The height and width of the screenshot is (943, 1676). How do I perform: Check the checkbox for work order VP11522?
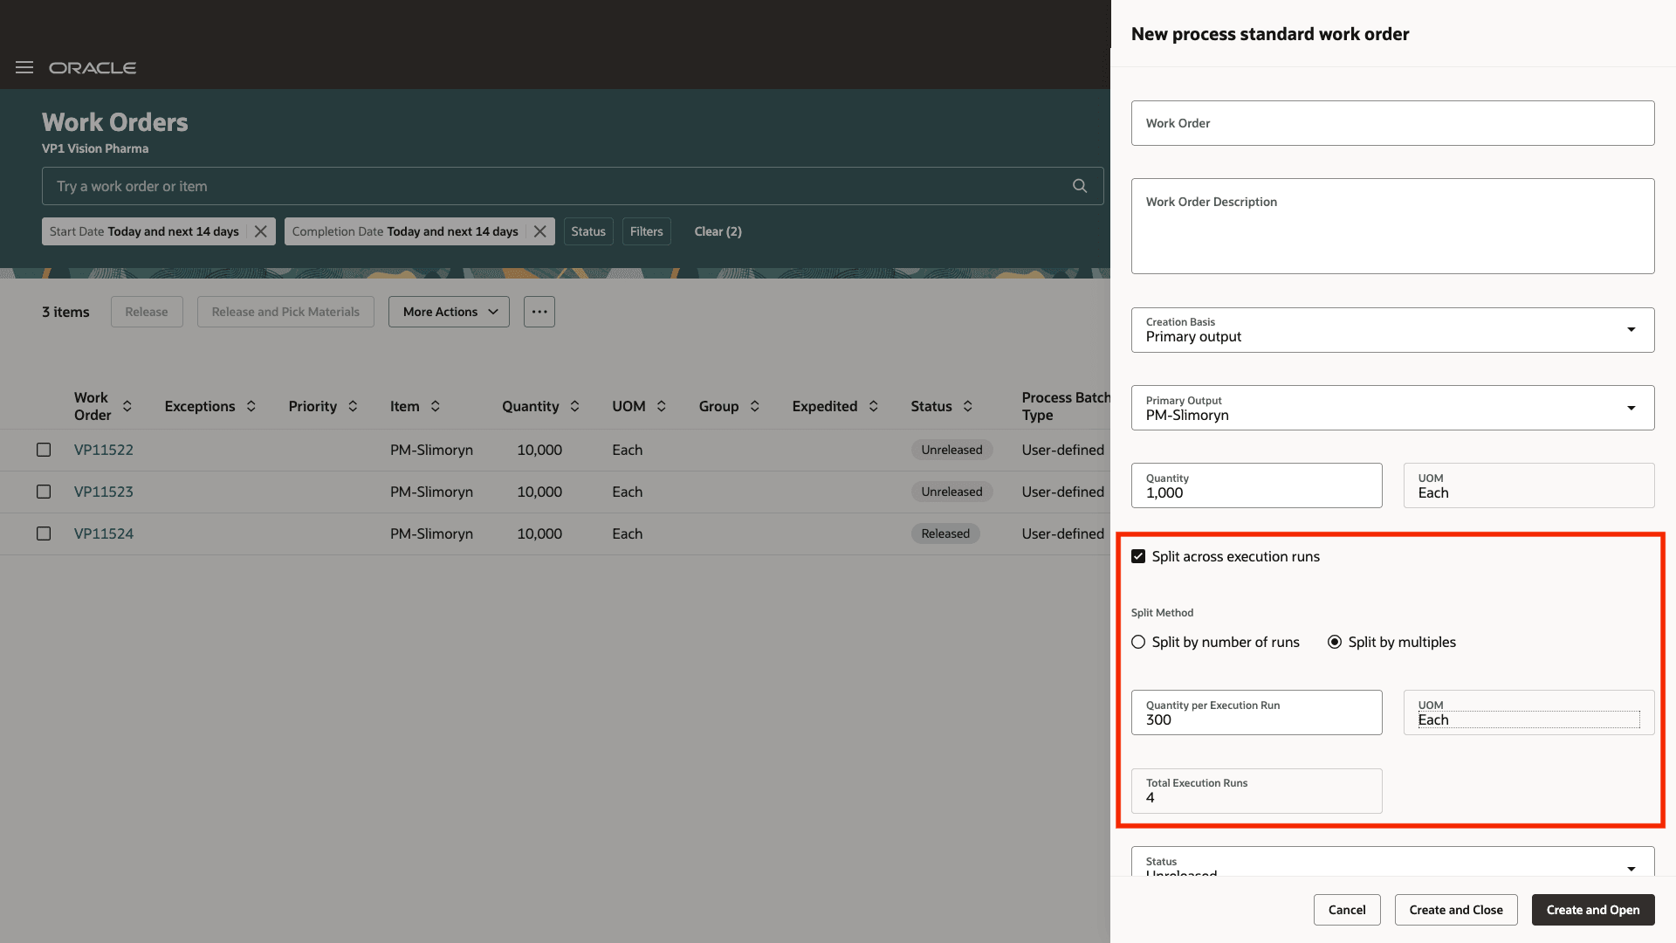click(44, 450)
